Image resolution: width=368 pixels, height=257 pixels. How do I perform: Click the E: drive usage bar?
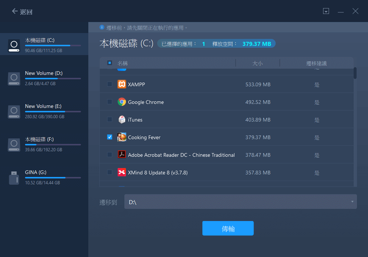click(53, 112)
